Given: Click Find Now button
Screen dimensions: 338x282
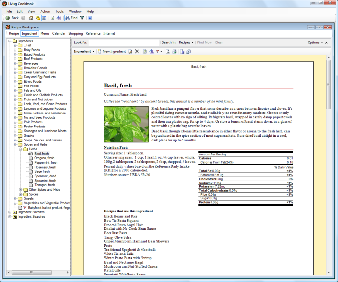Looking at the screenshot, I should 204,42.
